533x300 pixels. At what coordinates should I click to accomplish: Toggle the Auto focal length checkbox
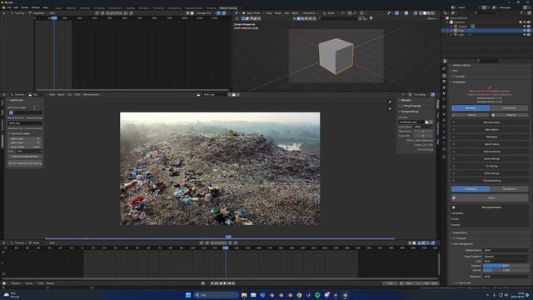pyautogui.click(x=9, y=133)
